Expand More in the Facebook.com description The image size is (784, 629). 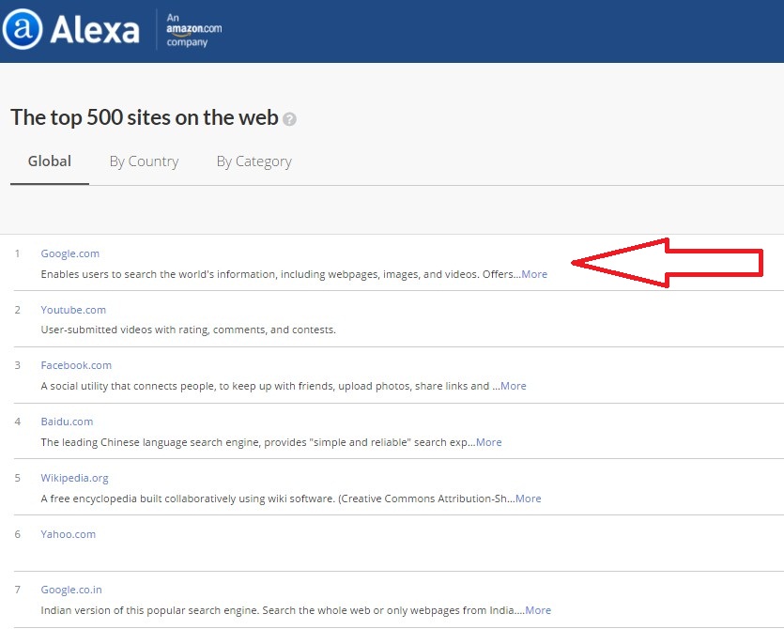(514, 386)
